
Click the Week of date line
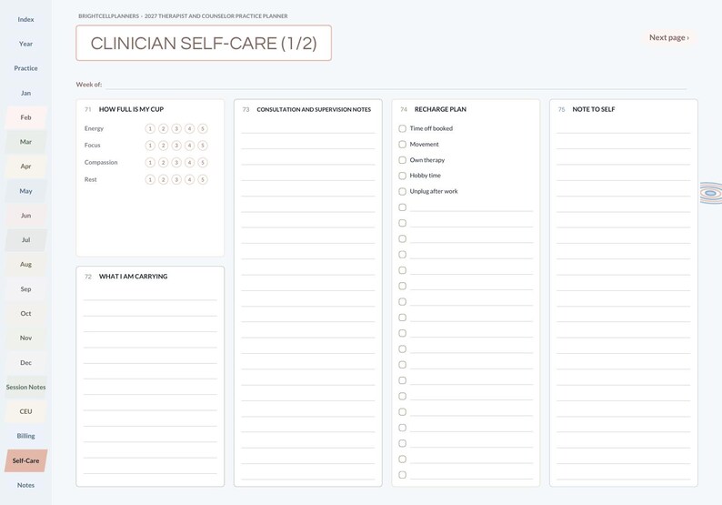coord(396,85)
